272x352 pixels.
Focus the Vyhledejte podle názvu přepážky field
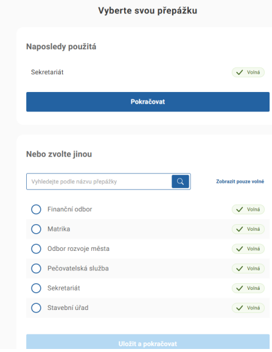click(99, 181)
